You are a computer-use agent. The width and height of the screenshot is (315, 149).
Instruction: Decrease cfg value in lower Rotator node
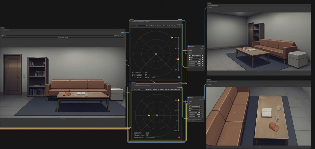(189, 111)
